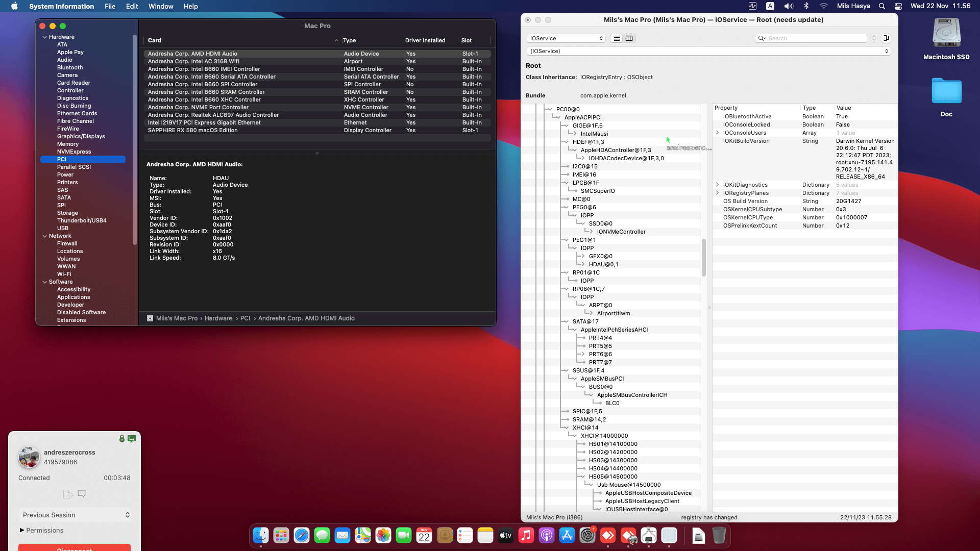The width and height of the screenshot is (980, 551).
Task: Open the Edit menu
Action: (132, 6)
